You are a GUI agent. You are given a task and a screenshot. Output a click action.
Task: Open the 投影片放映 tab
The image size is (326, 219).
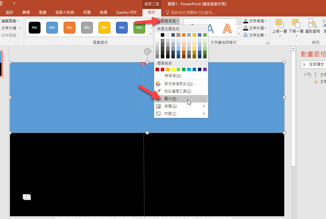[65, 12]
